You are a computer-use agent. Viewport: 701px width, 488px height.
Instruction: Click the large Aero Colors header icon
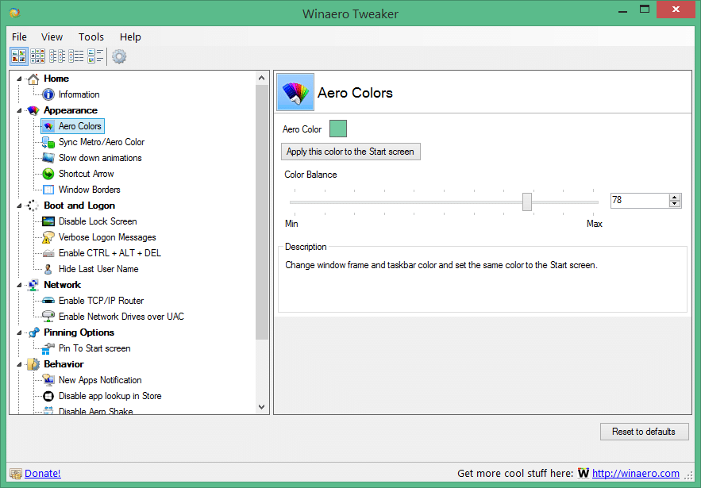295,92
